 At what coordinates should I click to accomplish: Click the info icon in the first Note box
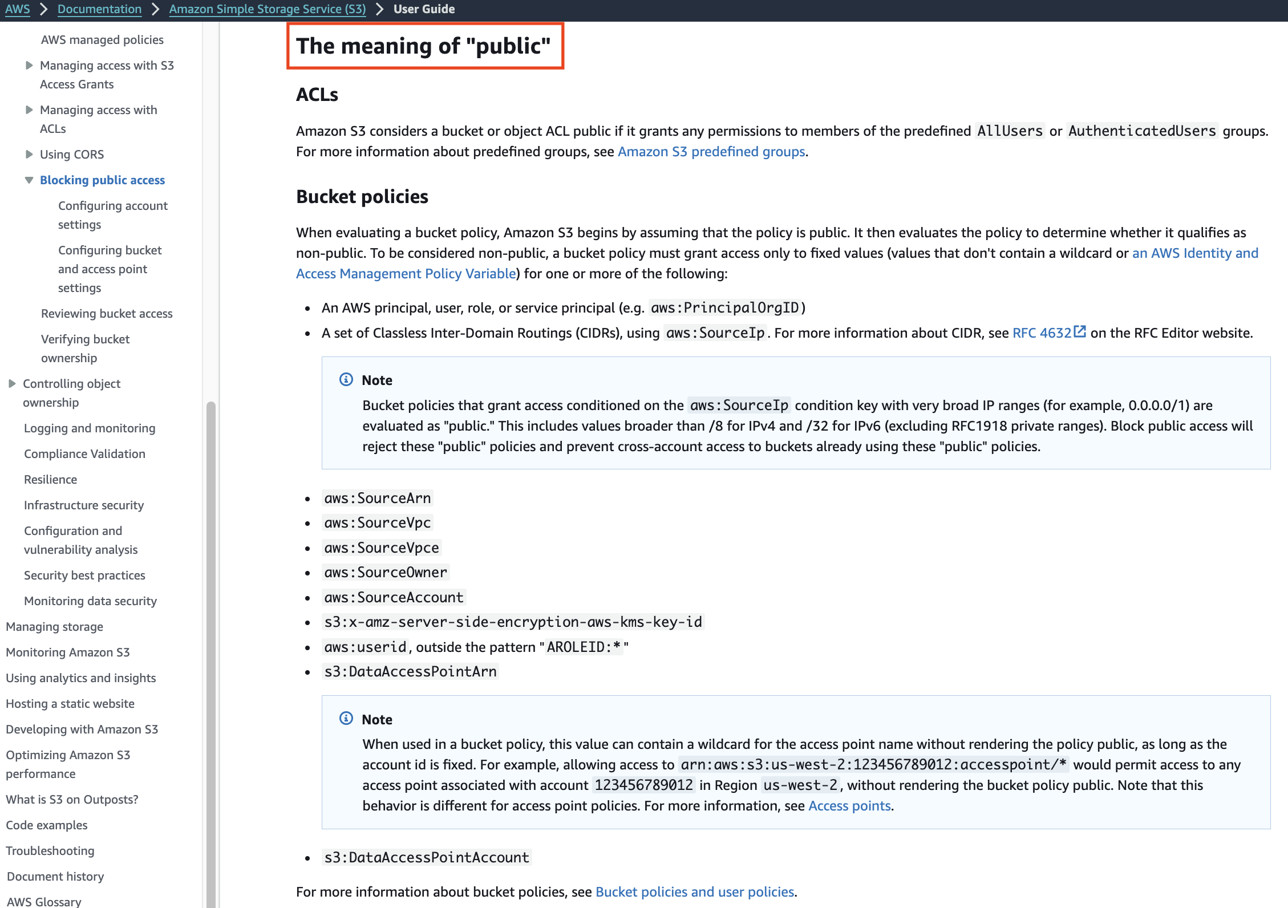pyautogui.click(x=346, y=379)
